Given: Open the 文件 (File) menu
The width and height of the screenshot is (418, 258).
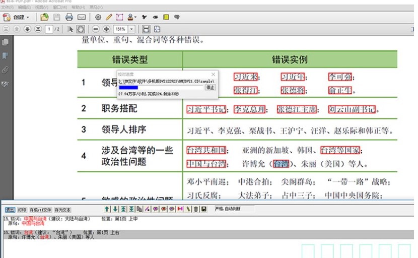Looking at the screenshot, I should [7, 7].
